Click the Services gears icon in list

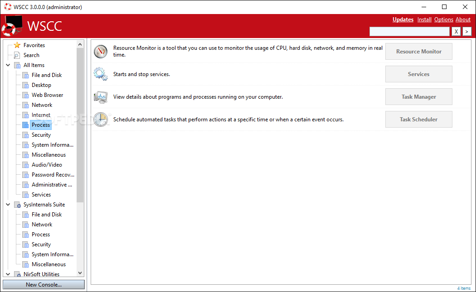tap(101, 74)
